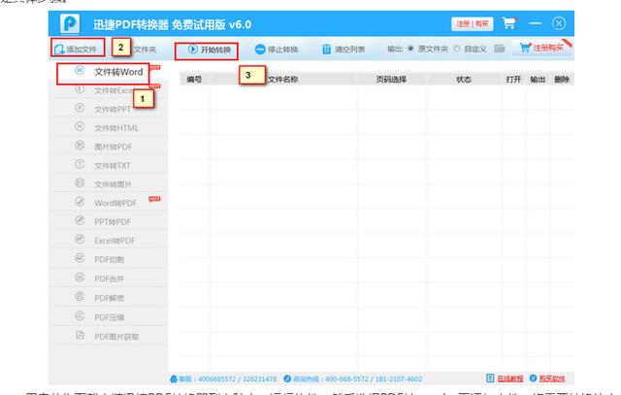Click the 输出 column header
Screen dimensions: 621x395
538,80
